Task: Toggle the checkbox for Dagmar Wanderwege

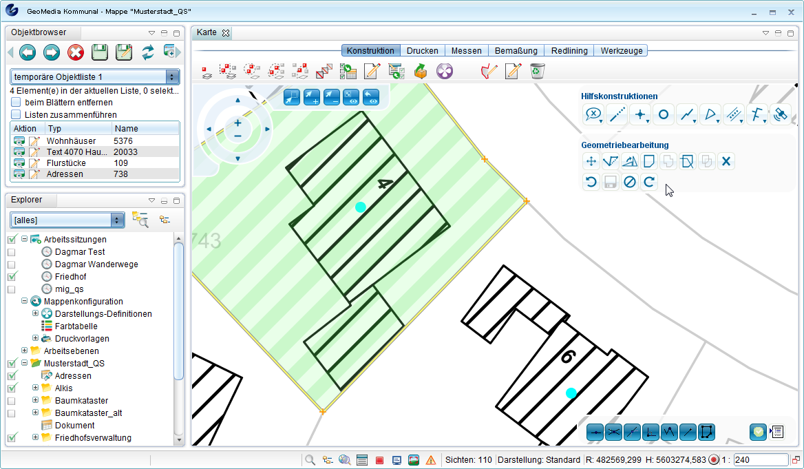Action: click(x=11, y=264)
